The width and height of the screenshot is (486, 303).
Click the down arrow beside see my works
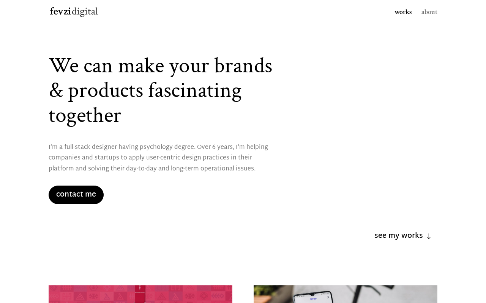click(x=429, y=236)
